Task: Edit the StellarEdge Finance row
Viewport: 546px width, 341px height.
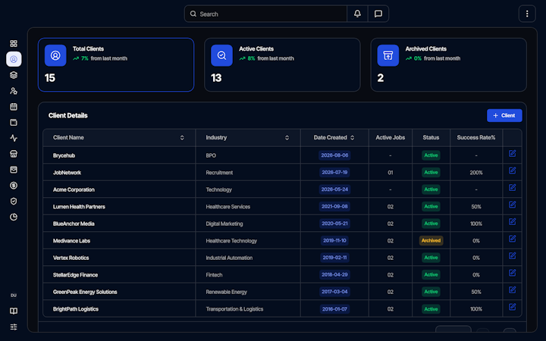Action: tap(512, 273)
